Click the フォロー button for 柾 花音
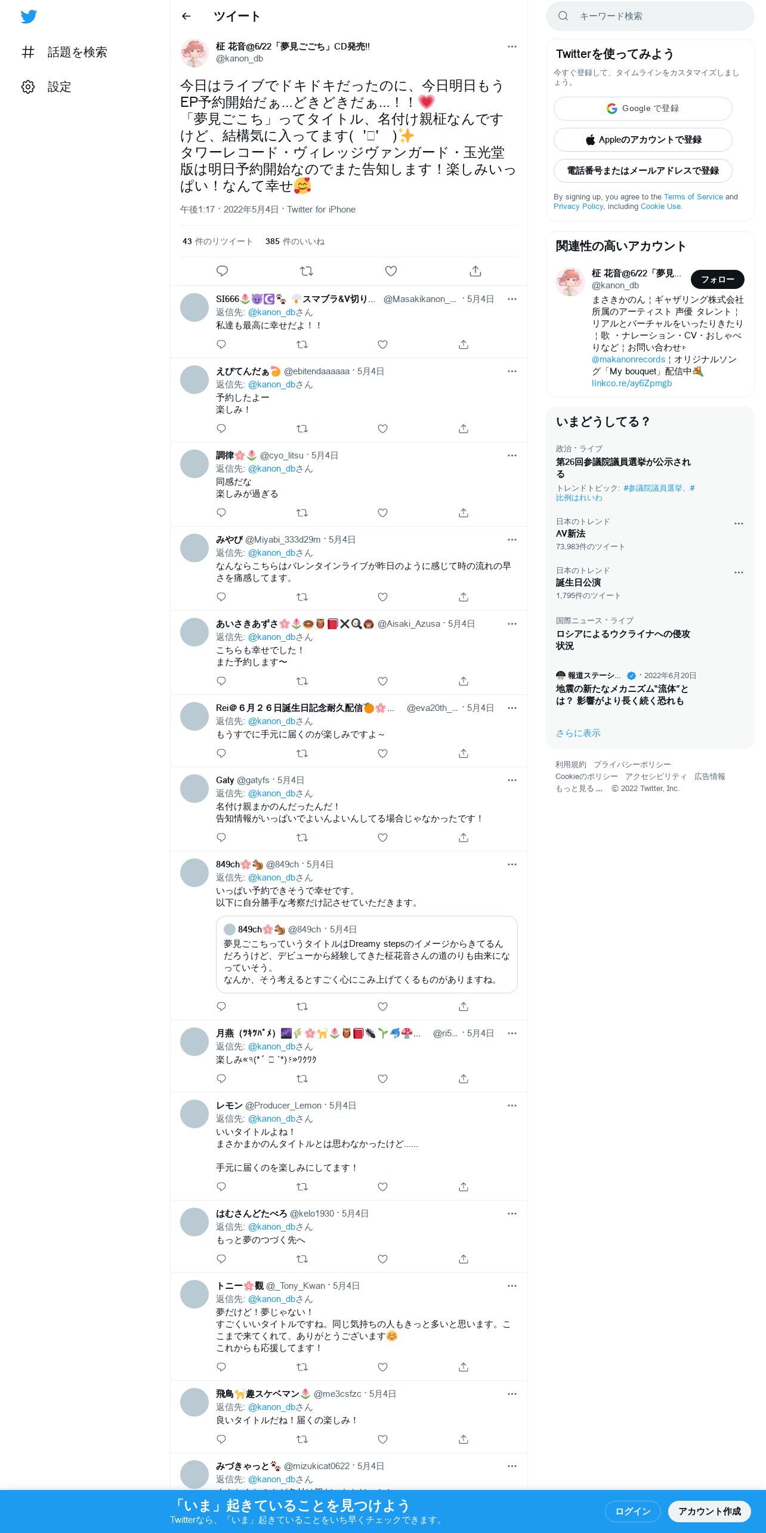The height and width of the screenshot is (1533, 766). (718, 279)
